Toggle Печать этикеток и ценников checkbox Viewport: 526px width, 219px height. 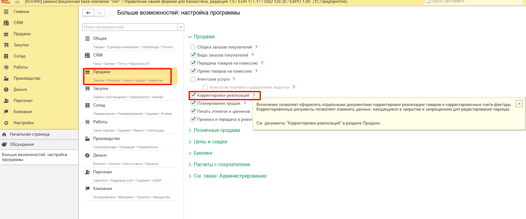click(x=193, y=112)
